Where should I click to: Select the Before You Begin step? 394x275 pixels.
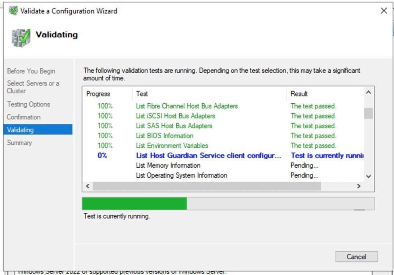[x=31, y=71]
